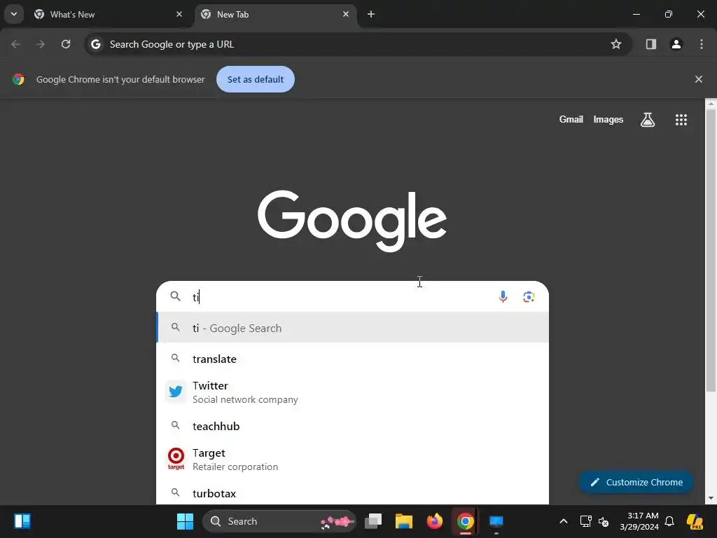This screenshot has height=538, width=717.
Task: Click the taskbar Search box
Action: pos(279,521)
